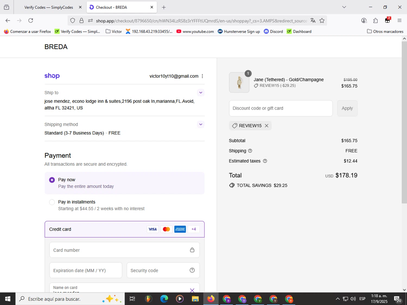The width and height of the screenshot is (407, 305).
Task: Open the extensions puzzle icon
Action: coord(376,21)
